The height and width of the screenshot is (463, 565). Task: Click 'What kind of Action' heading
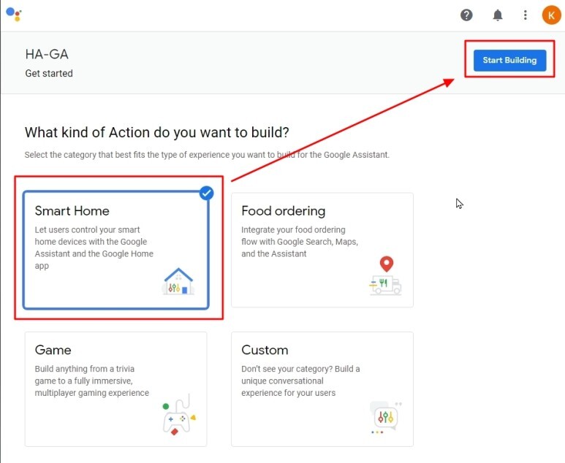156,132
